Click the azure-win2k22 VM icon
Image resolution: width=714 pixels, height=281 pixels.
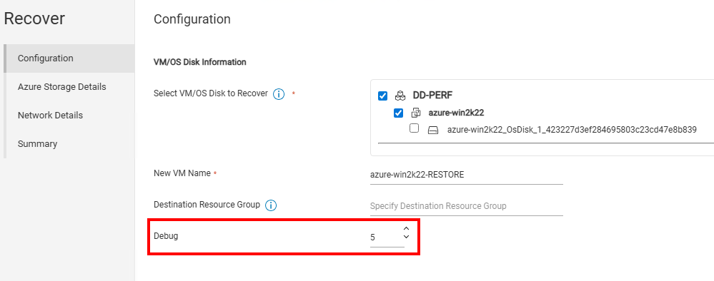(416, 113)
